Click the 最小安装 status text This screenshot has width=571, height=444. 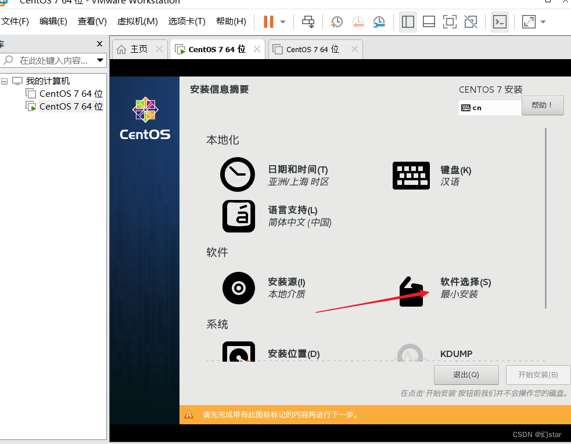pyautogui.click(x=459, y=294)
